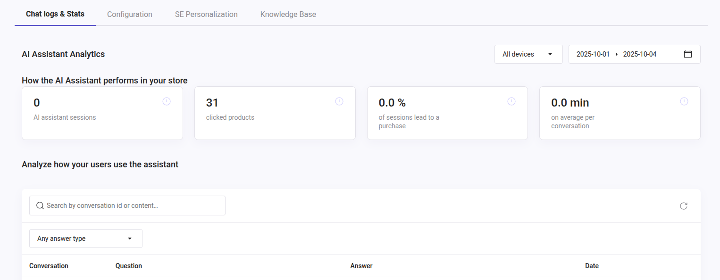The width and height of the screenshot is (720, 280).
Task: Click info icon on average conversation time card
Action: tap(684, 101)
